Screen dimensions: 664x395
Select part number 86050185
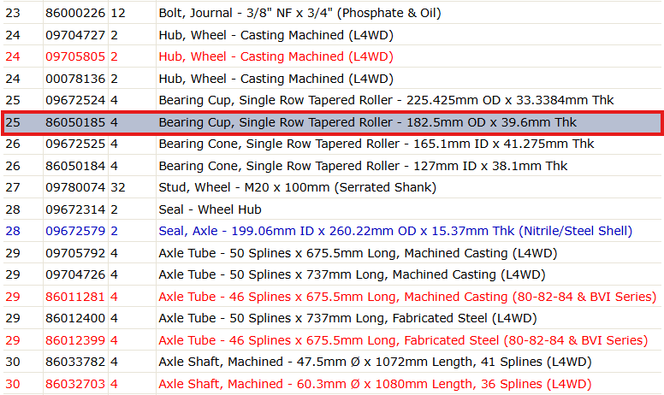pyautogui.click(x=75, y=122)
